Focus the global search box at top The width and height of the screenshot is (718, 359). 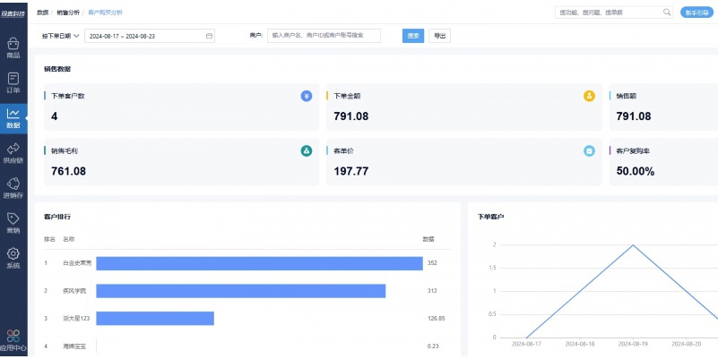tap(614, 13)
